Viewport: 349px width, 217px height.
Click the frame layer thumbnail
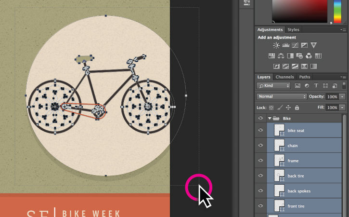click(279, 161)
